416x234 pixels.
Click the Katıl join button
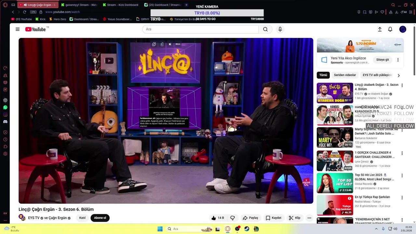coord(82,218)
